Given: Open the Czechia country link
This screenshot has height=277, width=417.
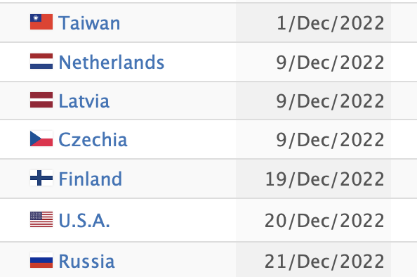Looking at the screenshot, I should tap(93, 139).
